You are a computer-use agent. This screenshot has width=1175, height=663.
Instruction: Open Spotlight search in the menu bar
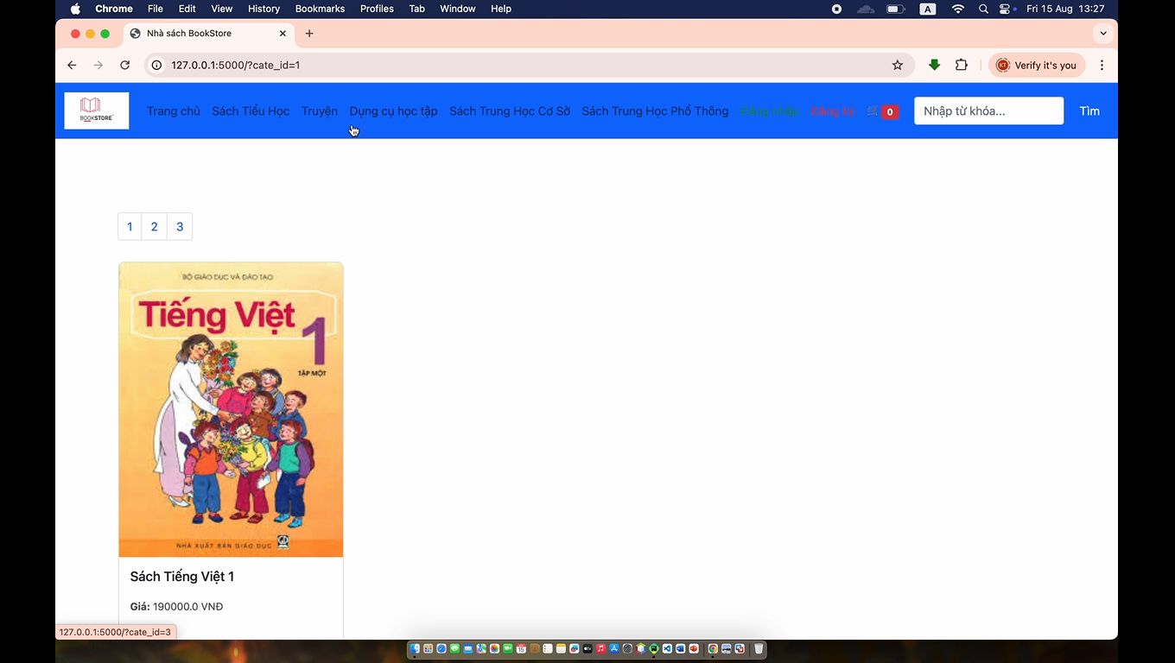(x=983, y=9)
